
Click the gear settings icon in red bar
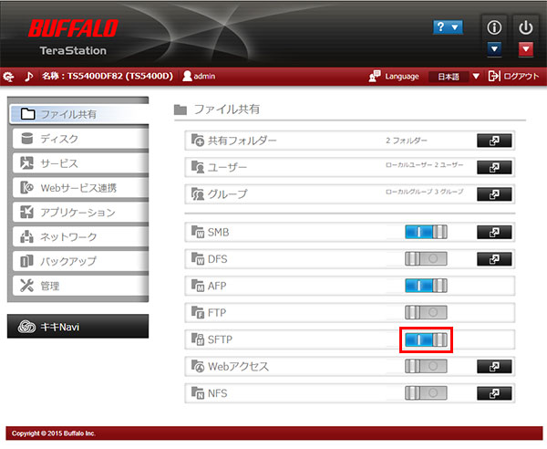click(x=9, y=77)
